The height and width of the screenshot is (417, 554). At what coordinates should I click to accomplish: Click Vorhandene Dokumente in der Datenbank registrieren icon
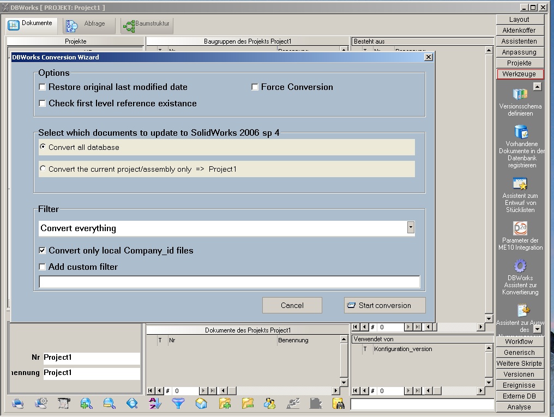(521, 132)
